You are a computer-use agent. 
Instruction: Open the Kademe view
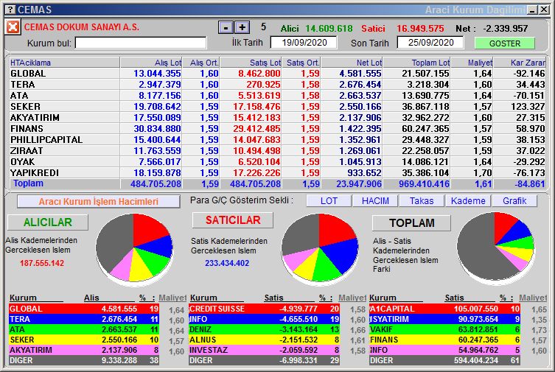pos(468,201)
